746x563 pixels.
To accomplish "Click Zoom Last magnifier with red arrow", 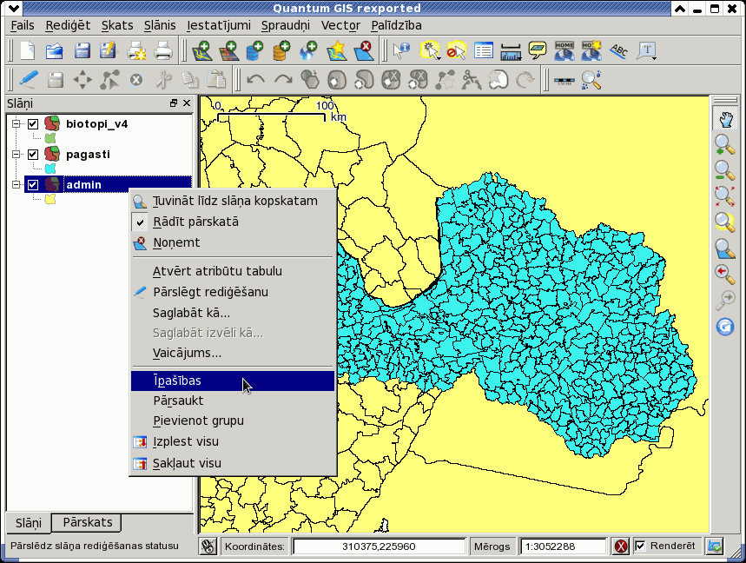I will 724,275.
